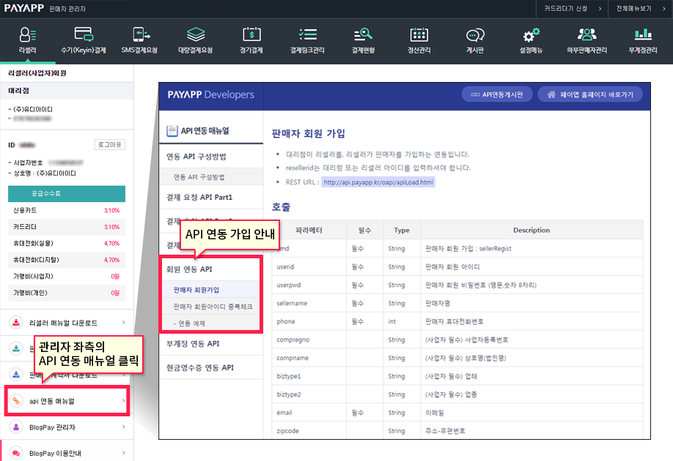Screen dimensions: 673x461
Task: Click the 휴대전화(디지털) fee row
Action: [x=67, y=260]
